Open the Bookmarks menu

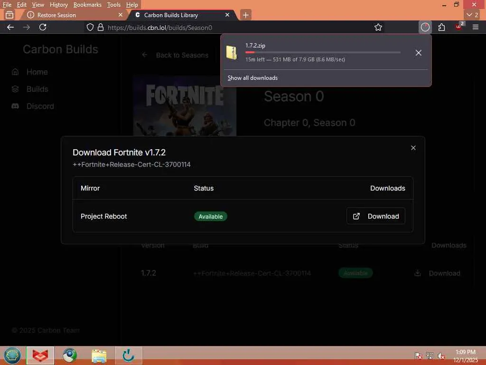(87, 5)
